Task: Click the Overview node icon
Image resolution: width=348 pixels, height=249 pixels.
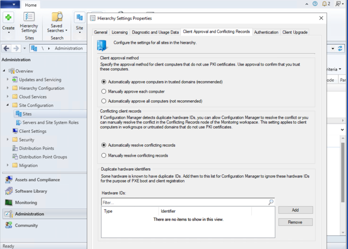Action: (11, 71)
